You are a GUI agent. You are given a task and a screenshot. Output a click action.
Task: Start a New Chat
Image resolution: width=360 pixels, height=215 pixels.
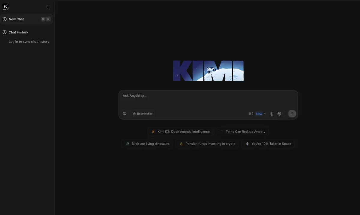pos(16,19)
